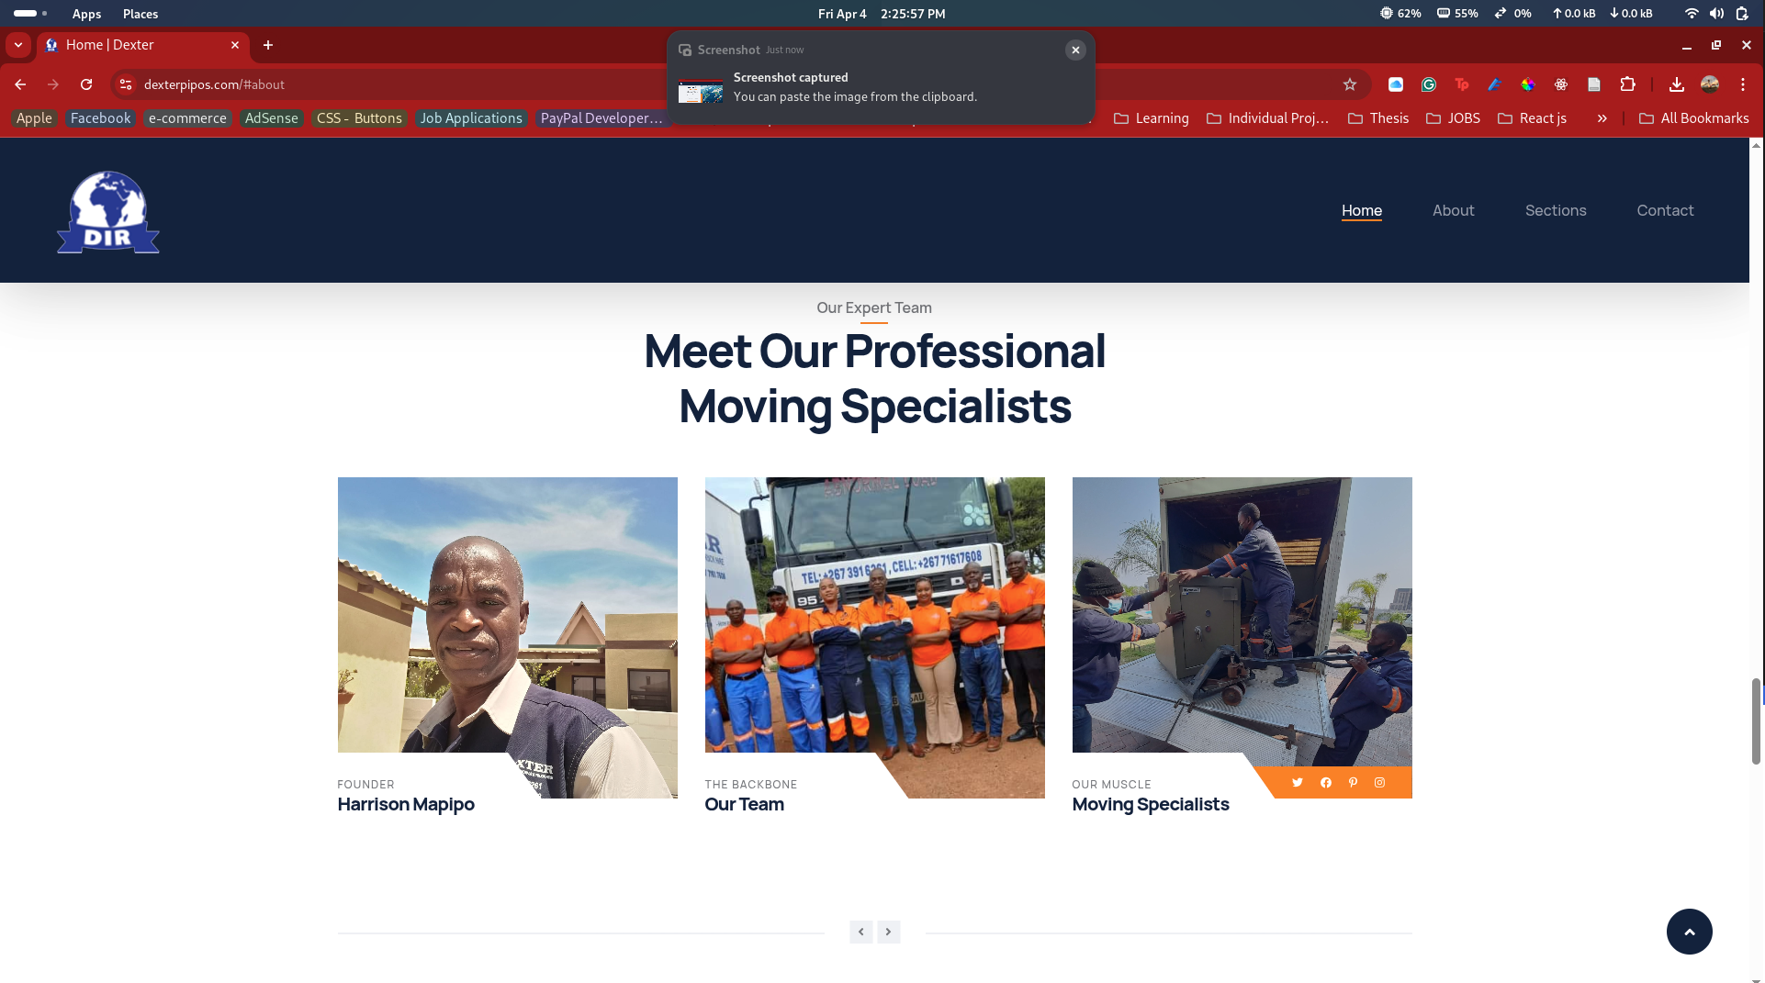Open the tab search dropdown arrow
The width and height of the screenshot is (1765, 983).
pos(18,45)
